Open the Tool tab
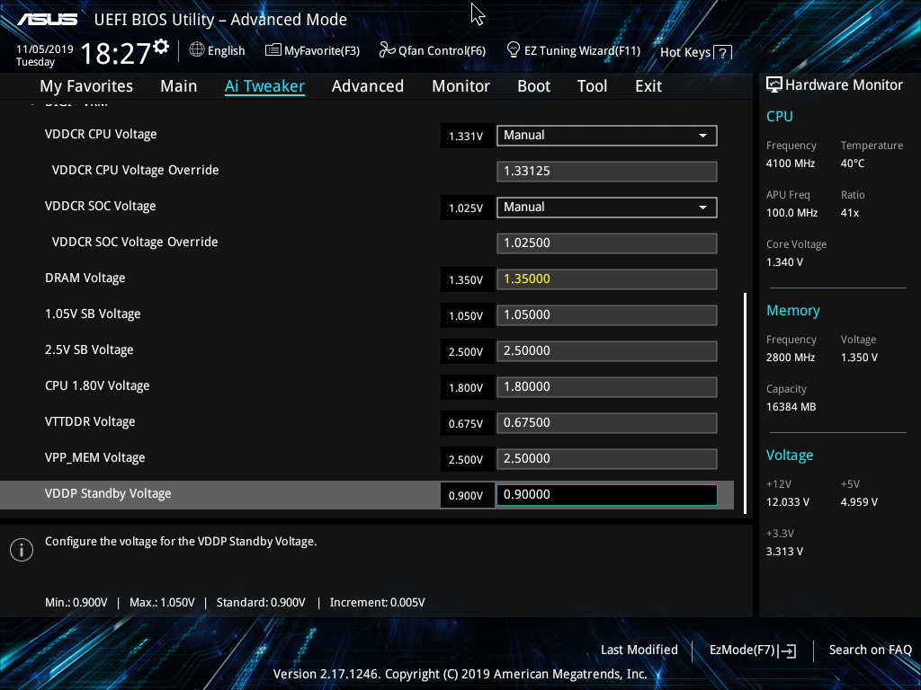The height and width of the screenshot is (690, 921). [x=592, y=86]
